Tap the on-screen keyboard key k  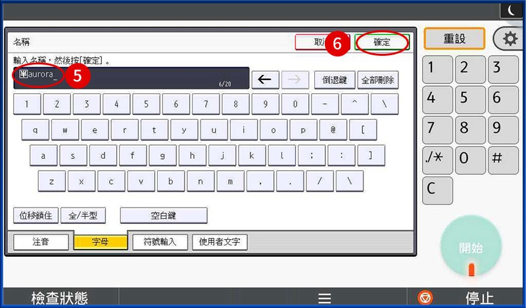(x=252, y=156)
